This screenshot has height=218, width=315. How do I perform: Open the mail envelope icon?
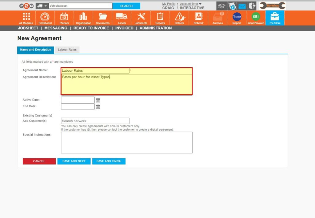click(242, 6)
